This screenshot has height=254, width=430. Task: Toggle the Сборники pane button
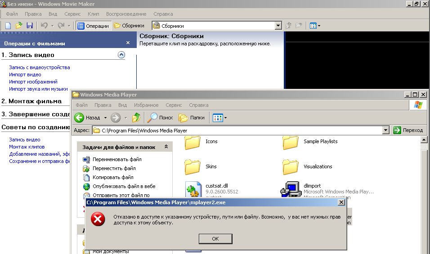[129, 26]
